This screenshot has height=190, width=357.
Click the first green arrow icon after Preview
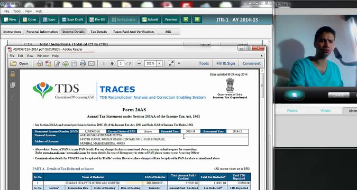coord(186,20)
